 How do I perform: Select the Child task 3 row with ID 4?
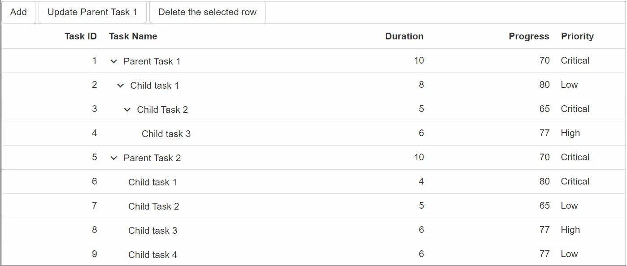click(166, 133)
